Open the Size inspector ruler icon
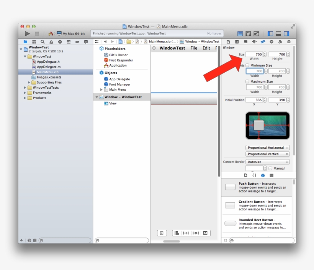Image resolution: width=314 pixels, height=270 pixels. pos(263,42)
